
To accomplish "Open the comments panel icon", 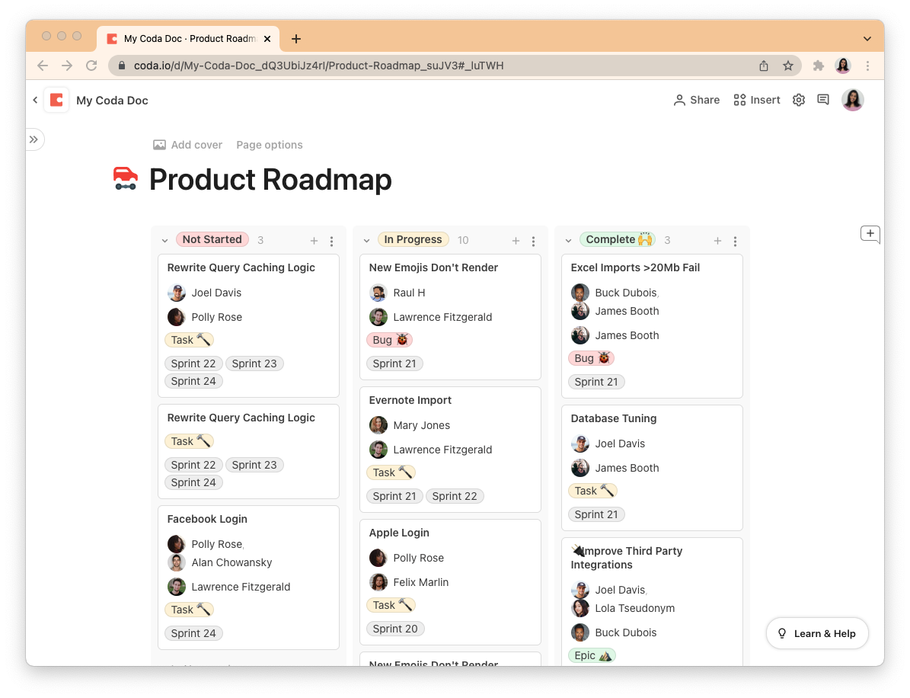I will click(x=823, y=100).
